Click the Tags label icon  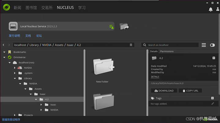pyautogui.click(x=152, y=98)
